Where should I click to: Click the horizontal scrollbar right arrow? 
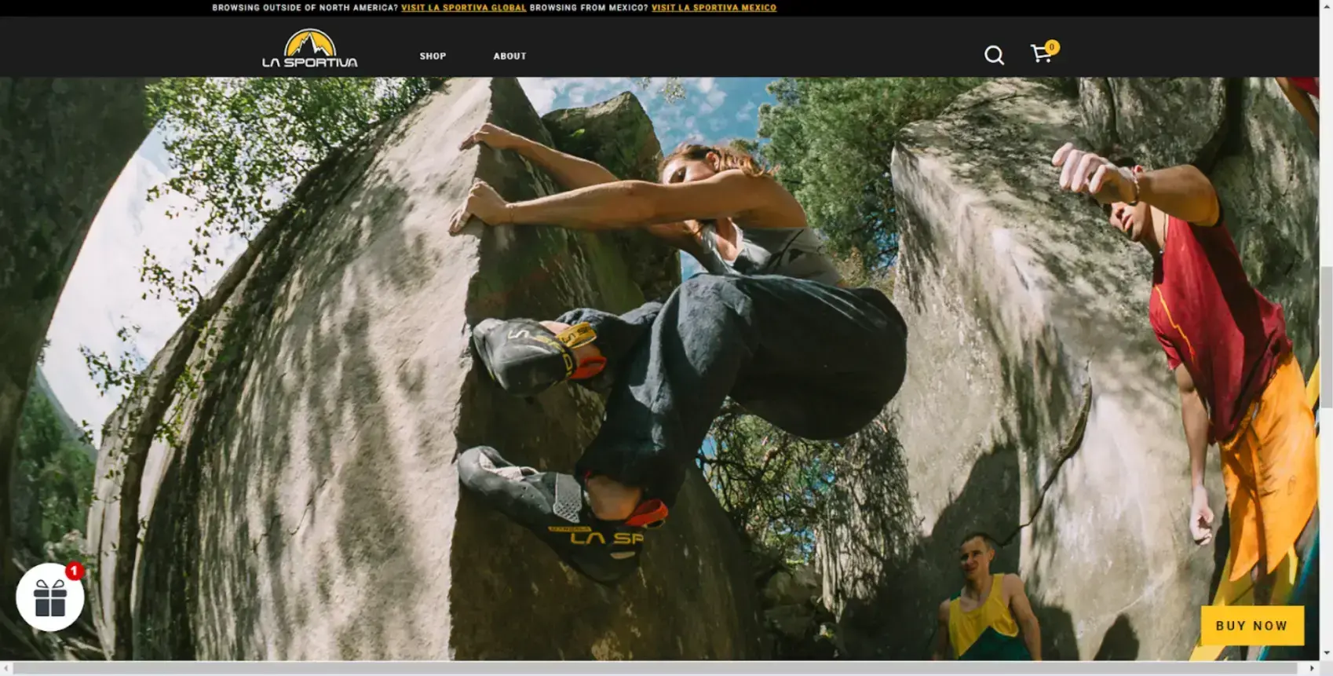tap(1312, 669)
